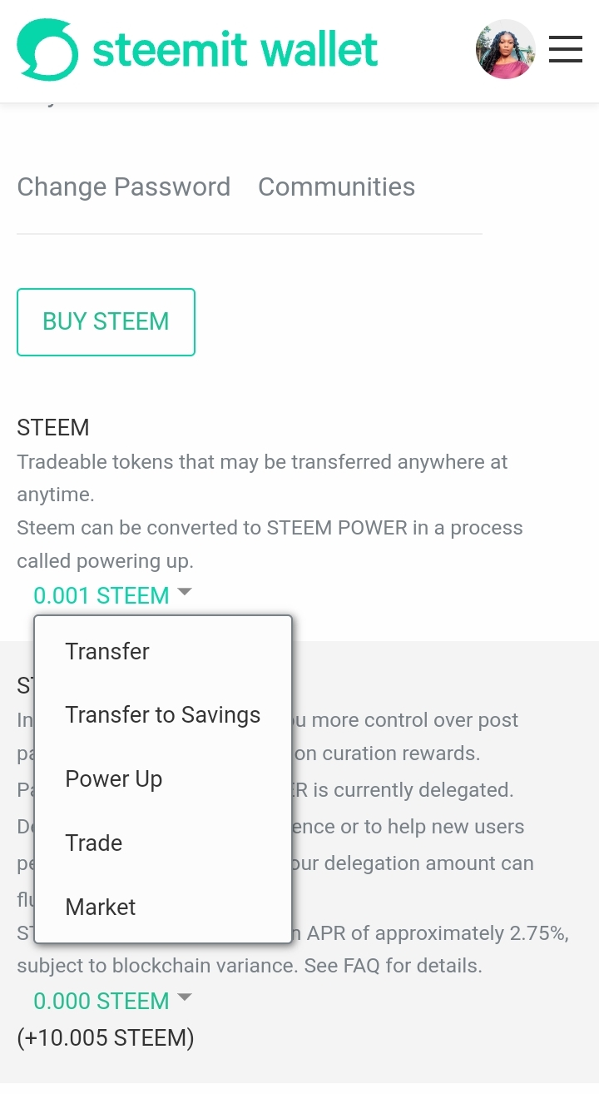Collapse the arrow beside 0.001 STEEM
Viewport: 599px width, 1094px height.
pos(185,592)
